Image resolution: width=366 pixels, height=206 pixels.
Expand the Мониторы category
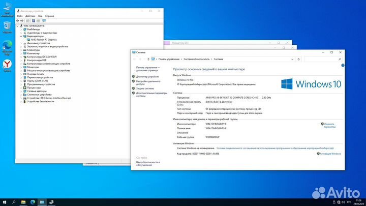21,67
